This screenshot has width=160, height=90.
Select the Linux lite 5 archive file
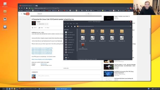(122, 39)
